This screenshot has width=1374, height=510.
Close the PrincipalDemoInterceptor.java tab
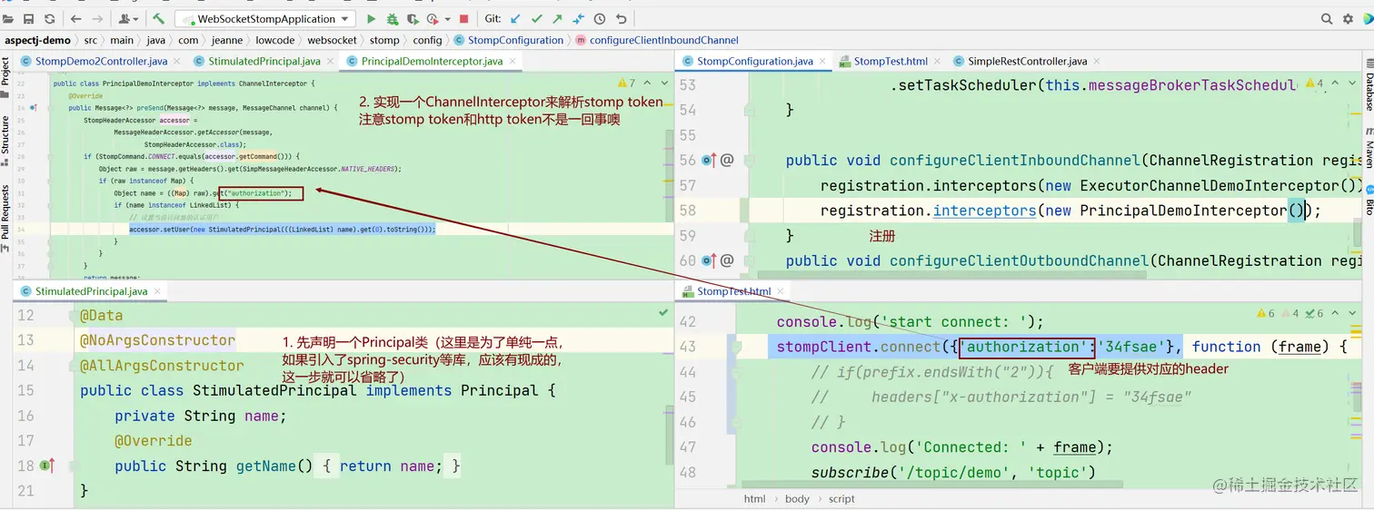[512, 61]
